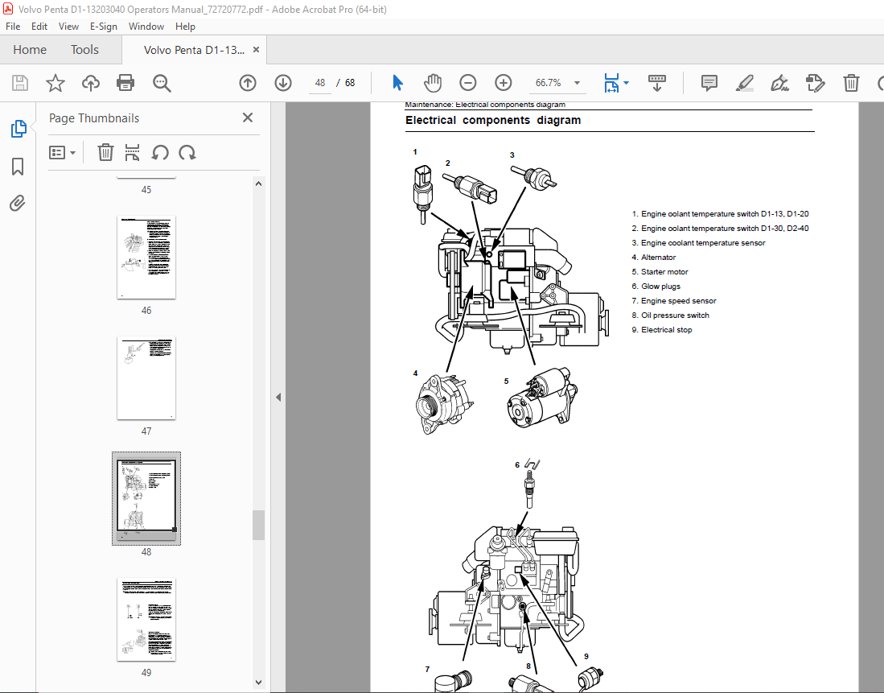
Task: Delete selected page thumbnail
Action: (105, 152)
